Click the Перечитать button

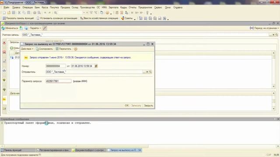[63, 49]
